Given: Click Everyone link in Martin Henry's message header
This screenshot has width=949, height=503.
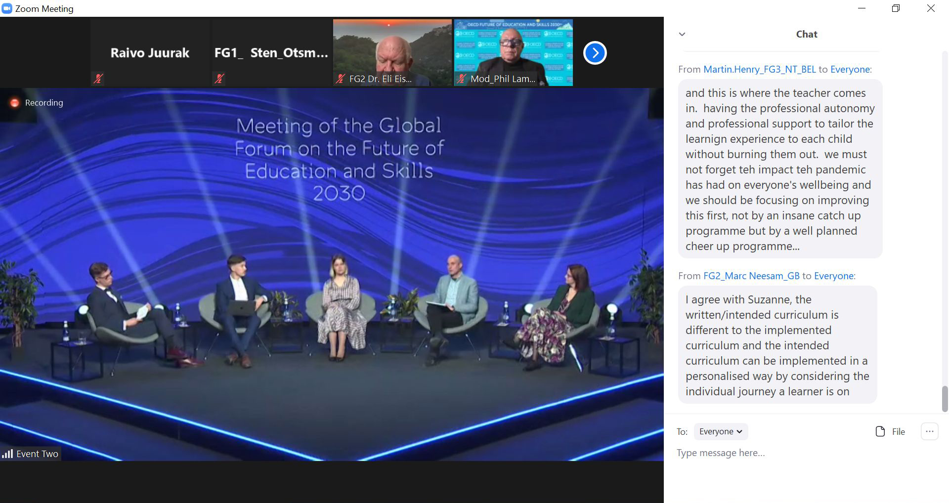Looking at the screenshot, I should pos(850,69).
